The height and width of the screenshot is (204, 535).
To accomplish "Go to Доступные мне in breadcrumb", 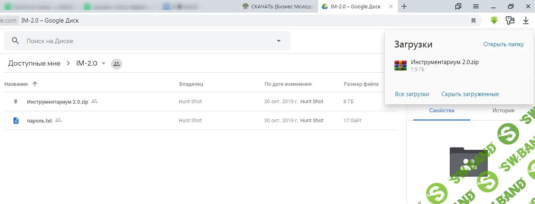I will (35, 63).
